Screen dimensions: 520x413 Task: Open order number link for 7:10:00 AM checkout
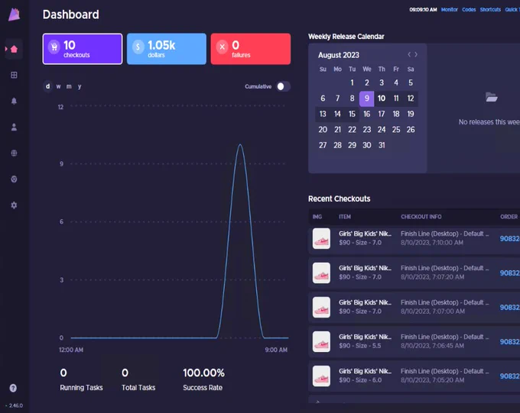(510, 239)
